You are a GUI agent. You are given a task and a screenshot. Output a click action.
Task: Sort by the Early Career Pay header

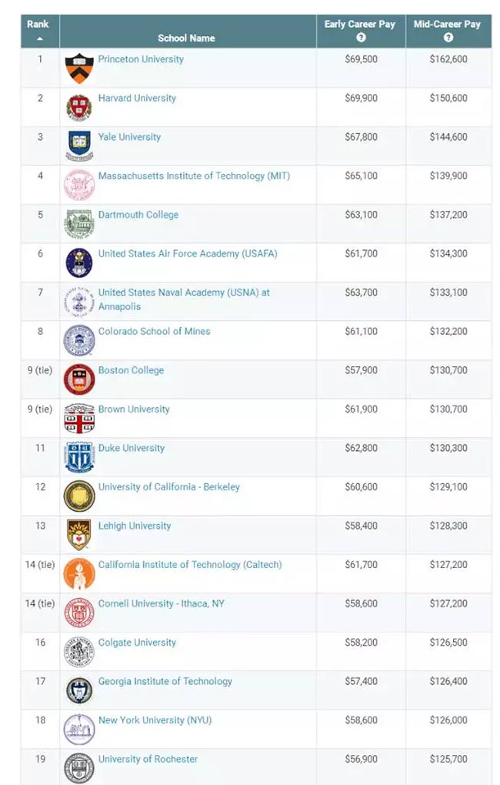[x=360, y=24]
